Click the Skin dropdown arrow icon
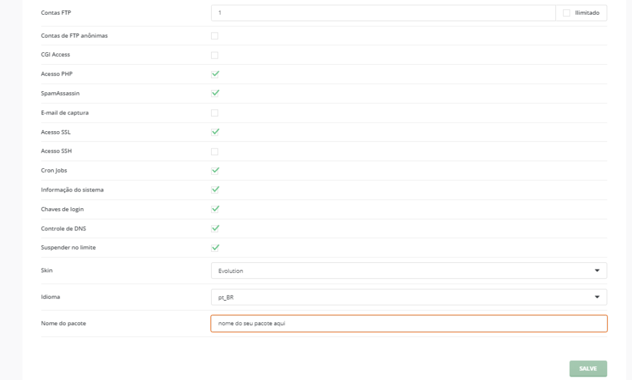Screen dimensions: 632x380 597,270
